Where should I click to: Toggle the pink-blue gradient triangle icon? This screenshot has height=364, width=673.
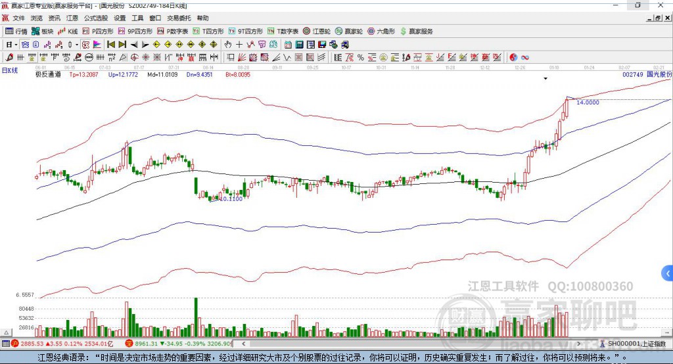[97, 44]
